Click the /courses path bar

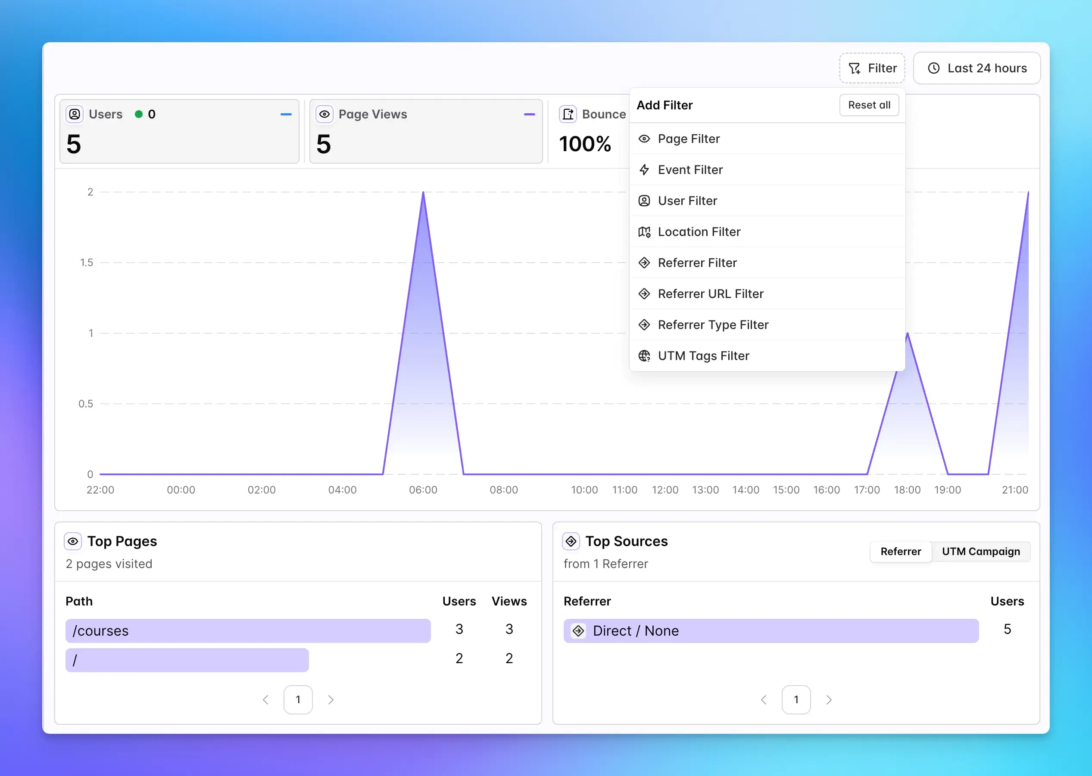click(x=248, y=631)
